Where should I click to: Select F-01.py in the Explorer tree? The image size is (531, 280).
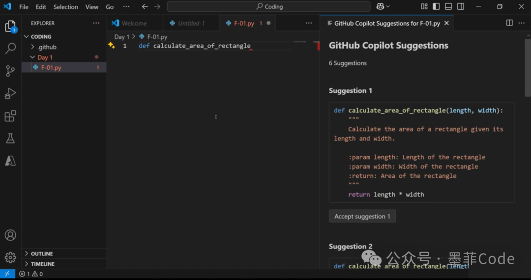tap(64, 68)
